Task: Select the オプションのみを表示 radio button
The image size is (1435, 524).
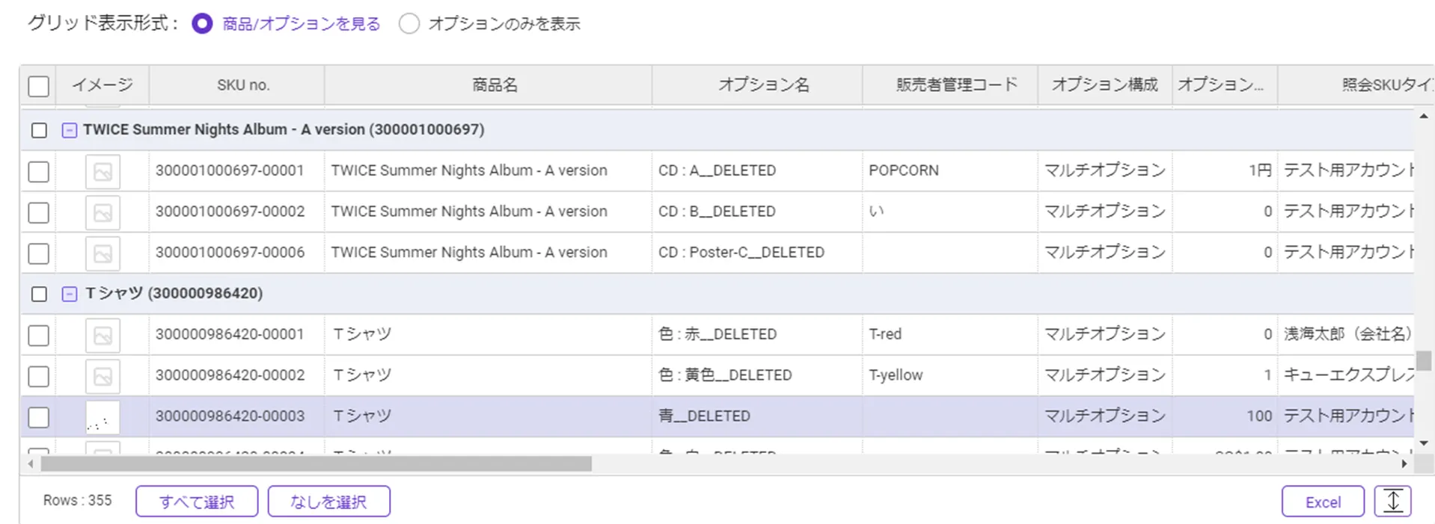Action: (409, 24)
